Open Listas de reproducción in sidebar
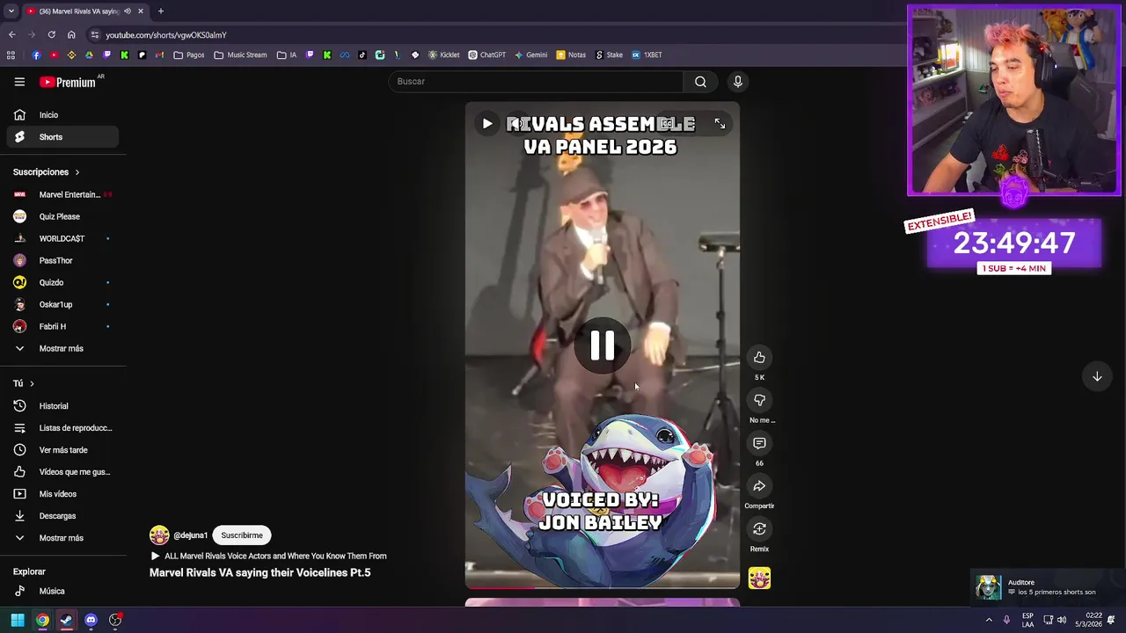The height and width of the screenshot is (633, 1126). click(x=63, y=428)
